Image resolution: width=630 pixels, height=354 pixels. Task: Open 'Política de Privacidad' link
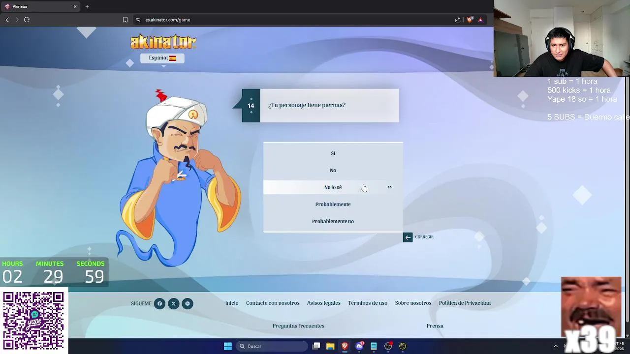465,303
